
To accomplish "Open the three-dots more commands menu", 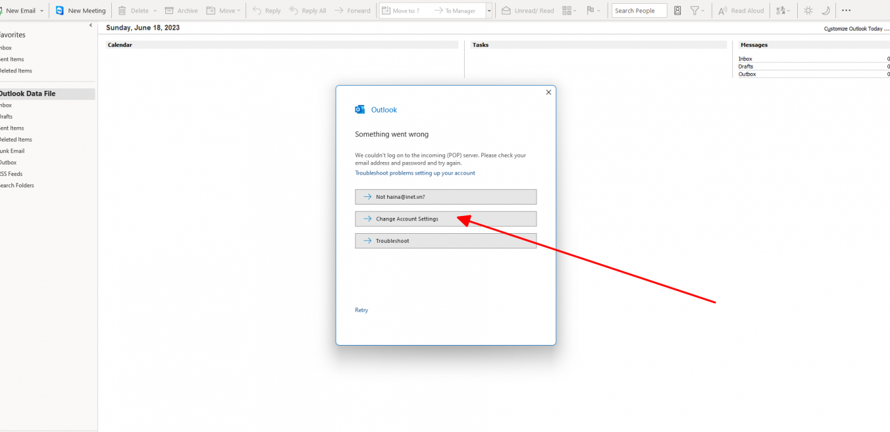I will [x=846, y=11].
